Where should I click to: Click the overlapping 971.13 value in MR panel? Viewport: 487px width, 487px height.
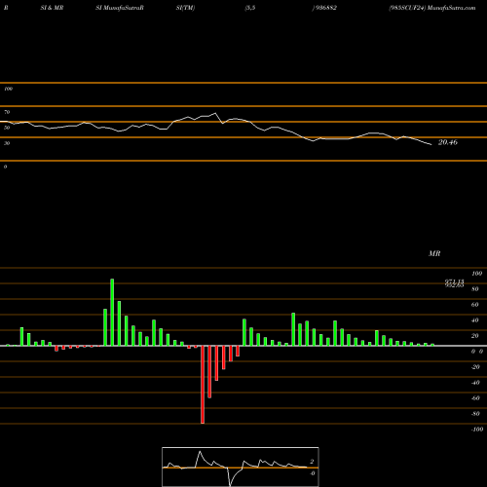coord(454,281)
